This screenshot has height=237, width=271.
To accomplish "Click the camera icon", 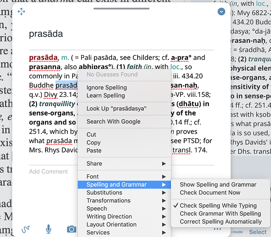I will [72, 229].
